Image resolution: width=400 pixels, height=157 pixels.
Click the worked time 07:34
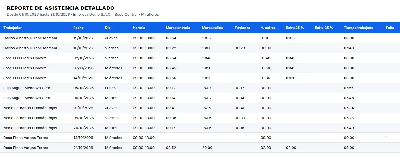(349, 108)
